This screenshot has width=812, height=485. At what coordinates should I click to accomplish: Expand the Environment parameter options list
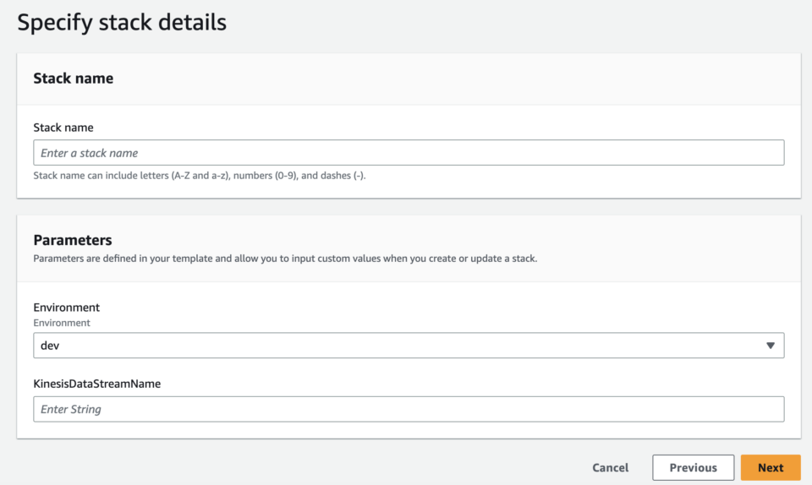[x=409, y=346]
